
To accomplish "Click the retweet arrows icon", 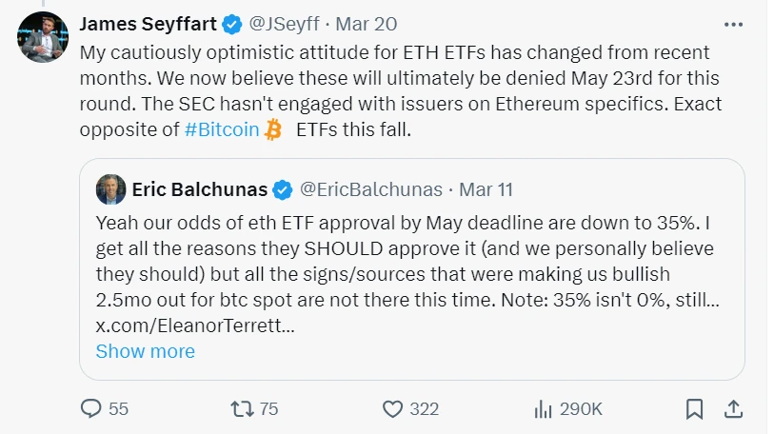I will tap(243, 408).
